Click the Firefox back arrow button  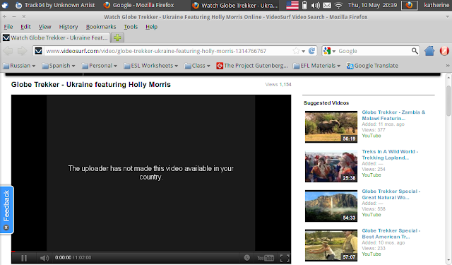[8, 51]
